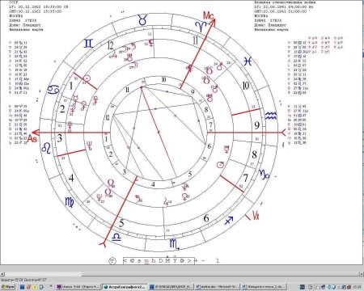Image resolution: width=364 pixels, height=291 pixels.
Task: Select the 'Y' years time unit
Action: pos(175,261)
